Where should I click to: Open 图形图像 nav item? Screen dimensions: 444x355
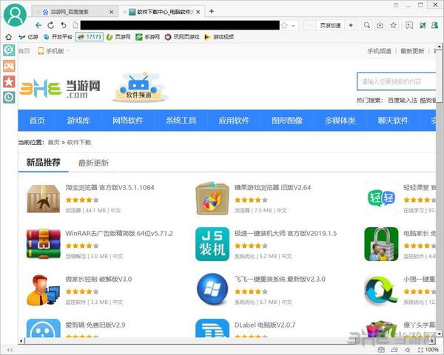[287, 121]
